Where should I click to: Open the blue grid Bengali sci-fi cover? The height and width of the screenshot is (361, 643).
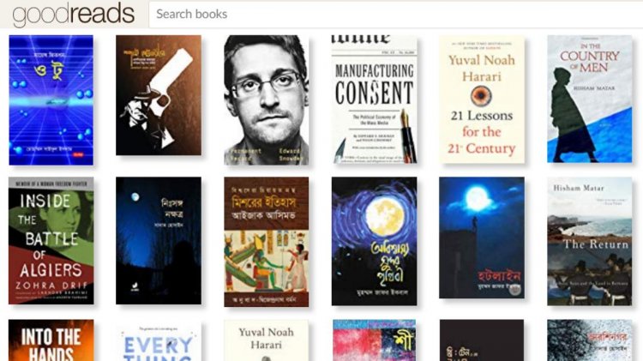point(51,100)
